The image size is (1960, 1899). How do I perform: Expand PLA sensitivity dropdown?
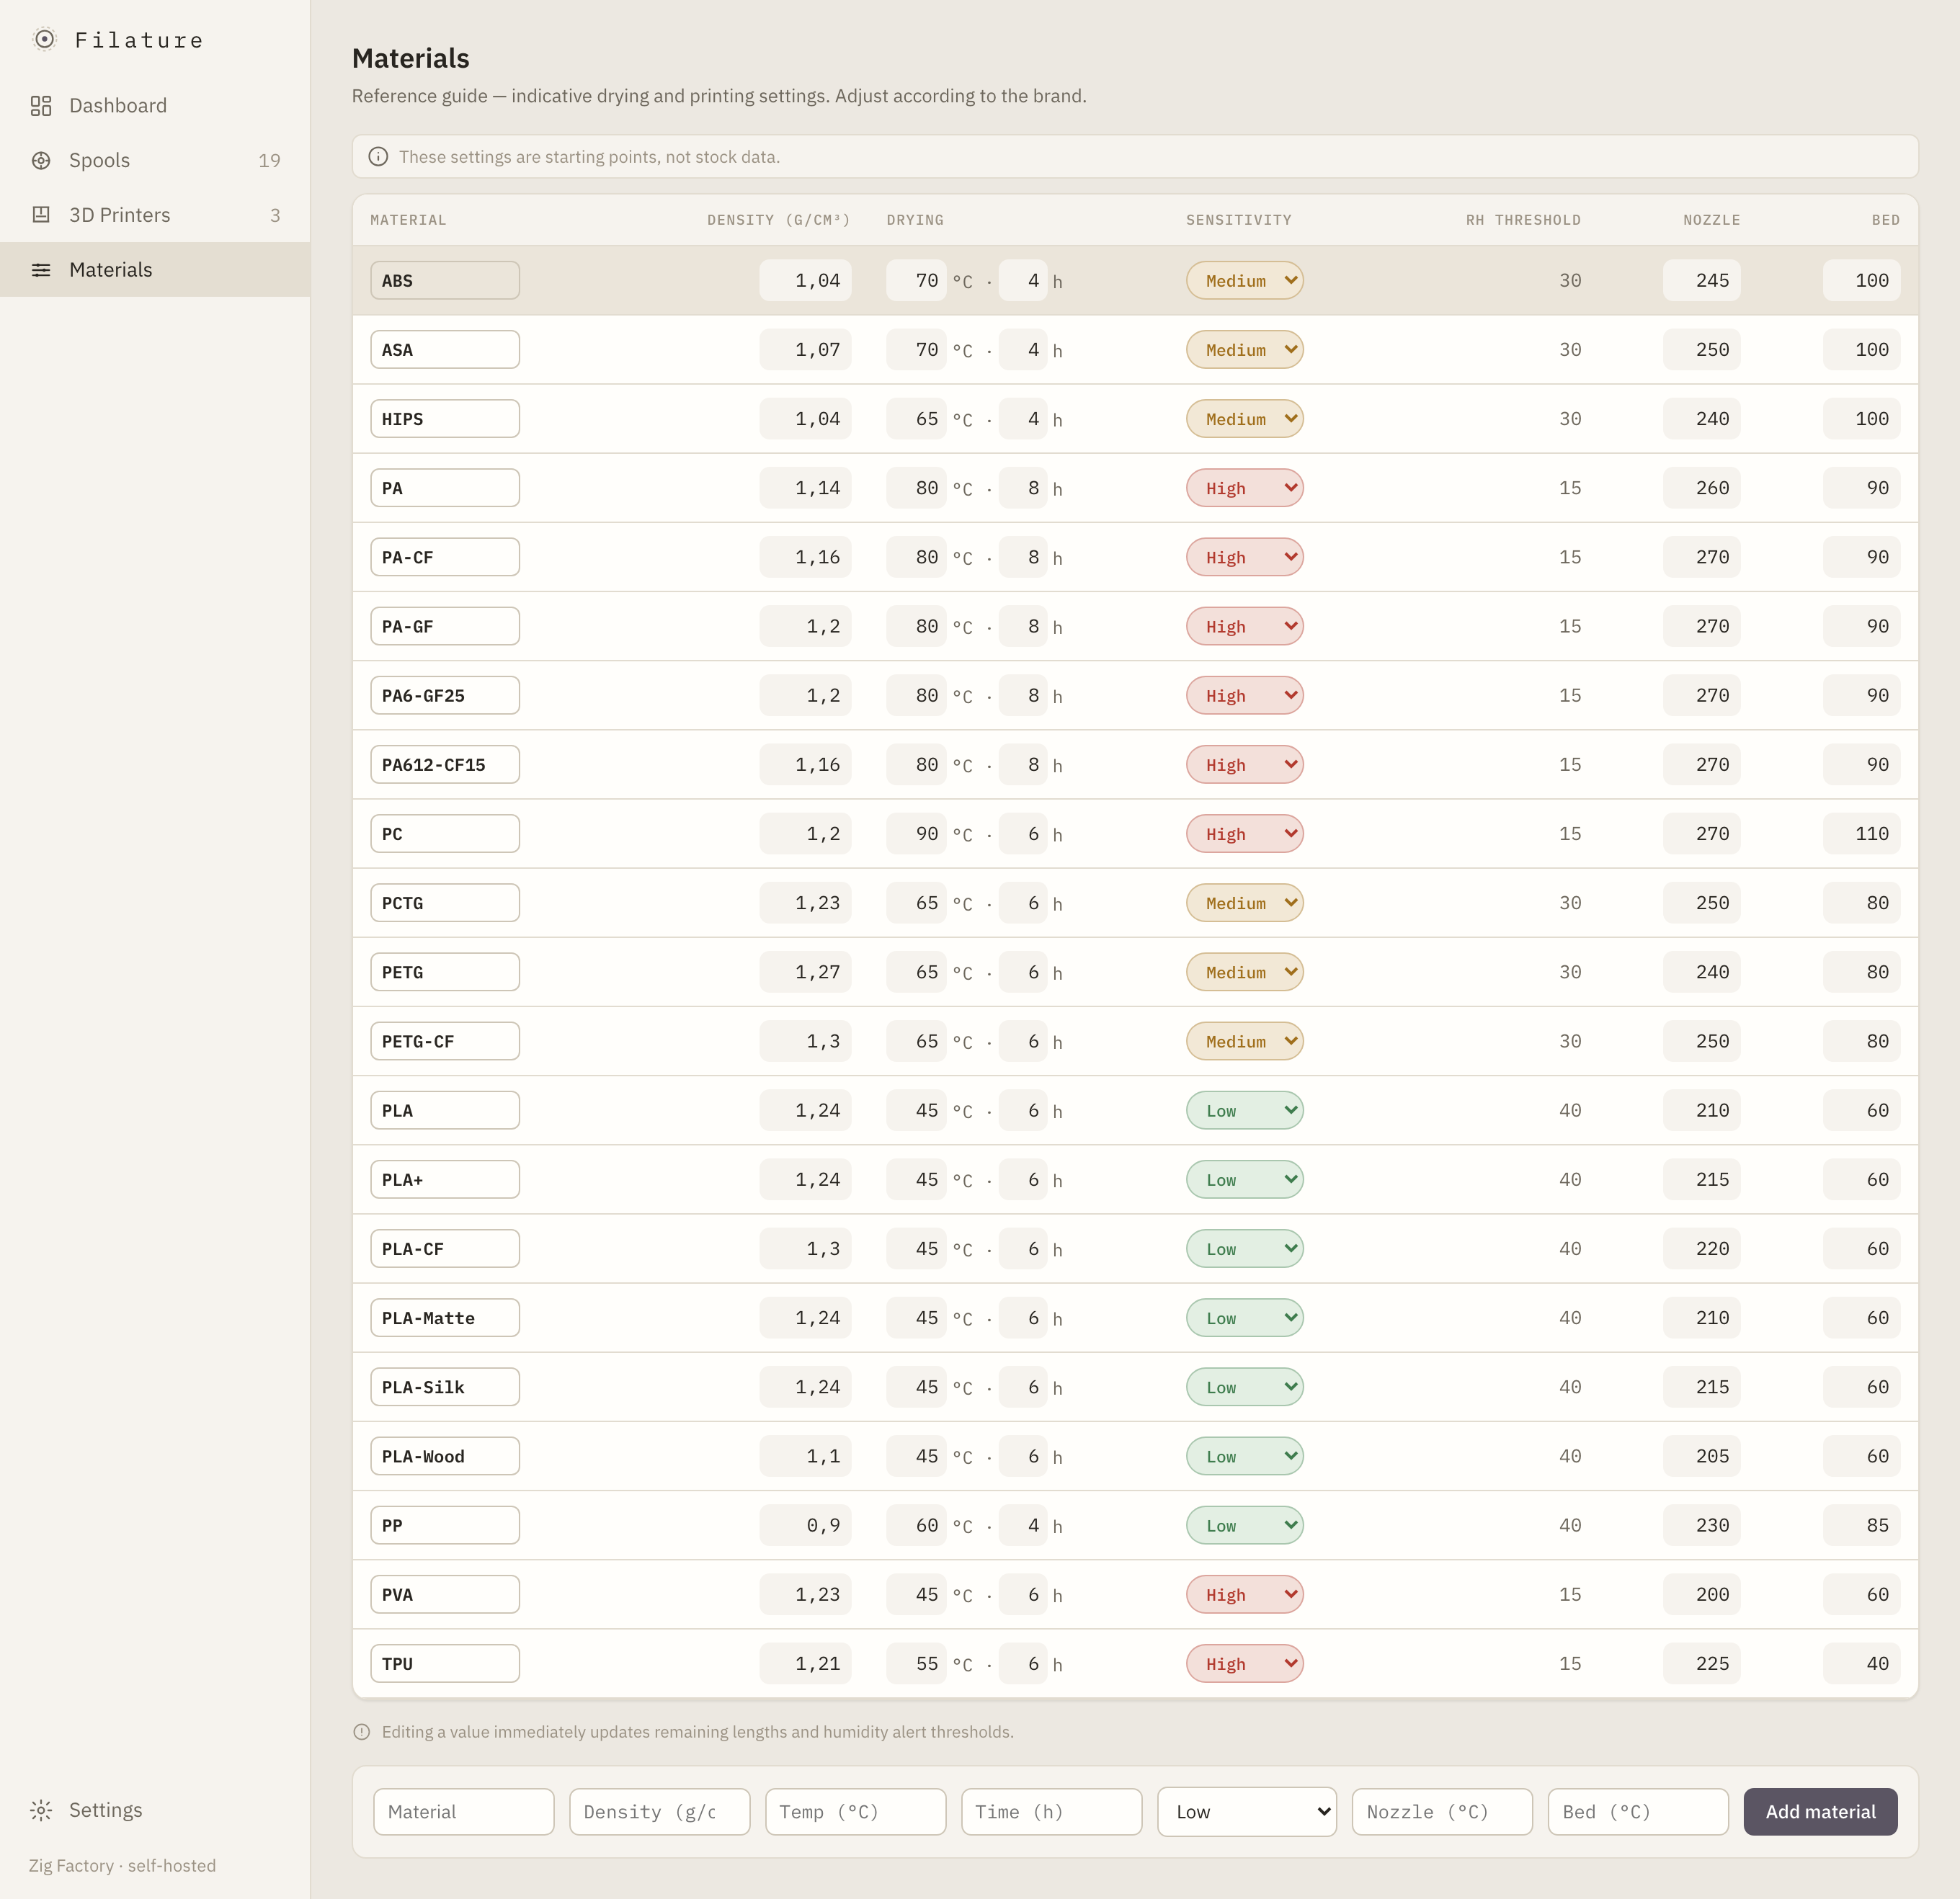tap(1244, 1111)
